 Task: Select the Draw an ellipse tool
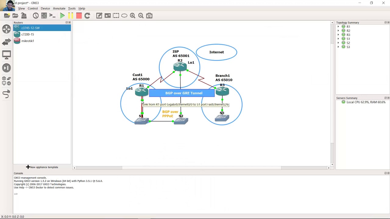[x=124, y=16]
